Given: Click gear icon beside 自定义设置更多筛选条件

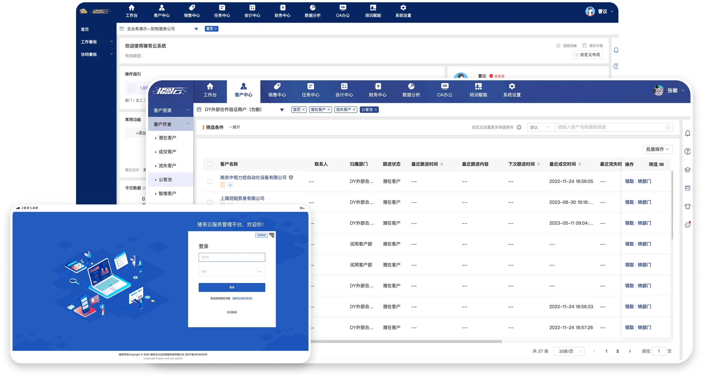Looking at the screenshot, I should [519, 127].
